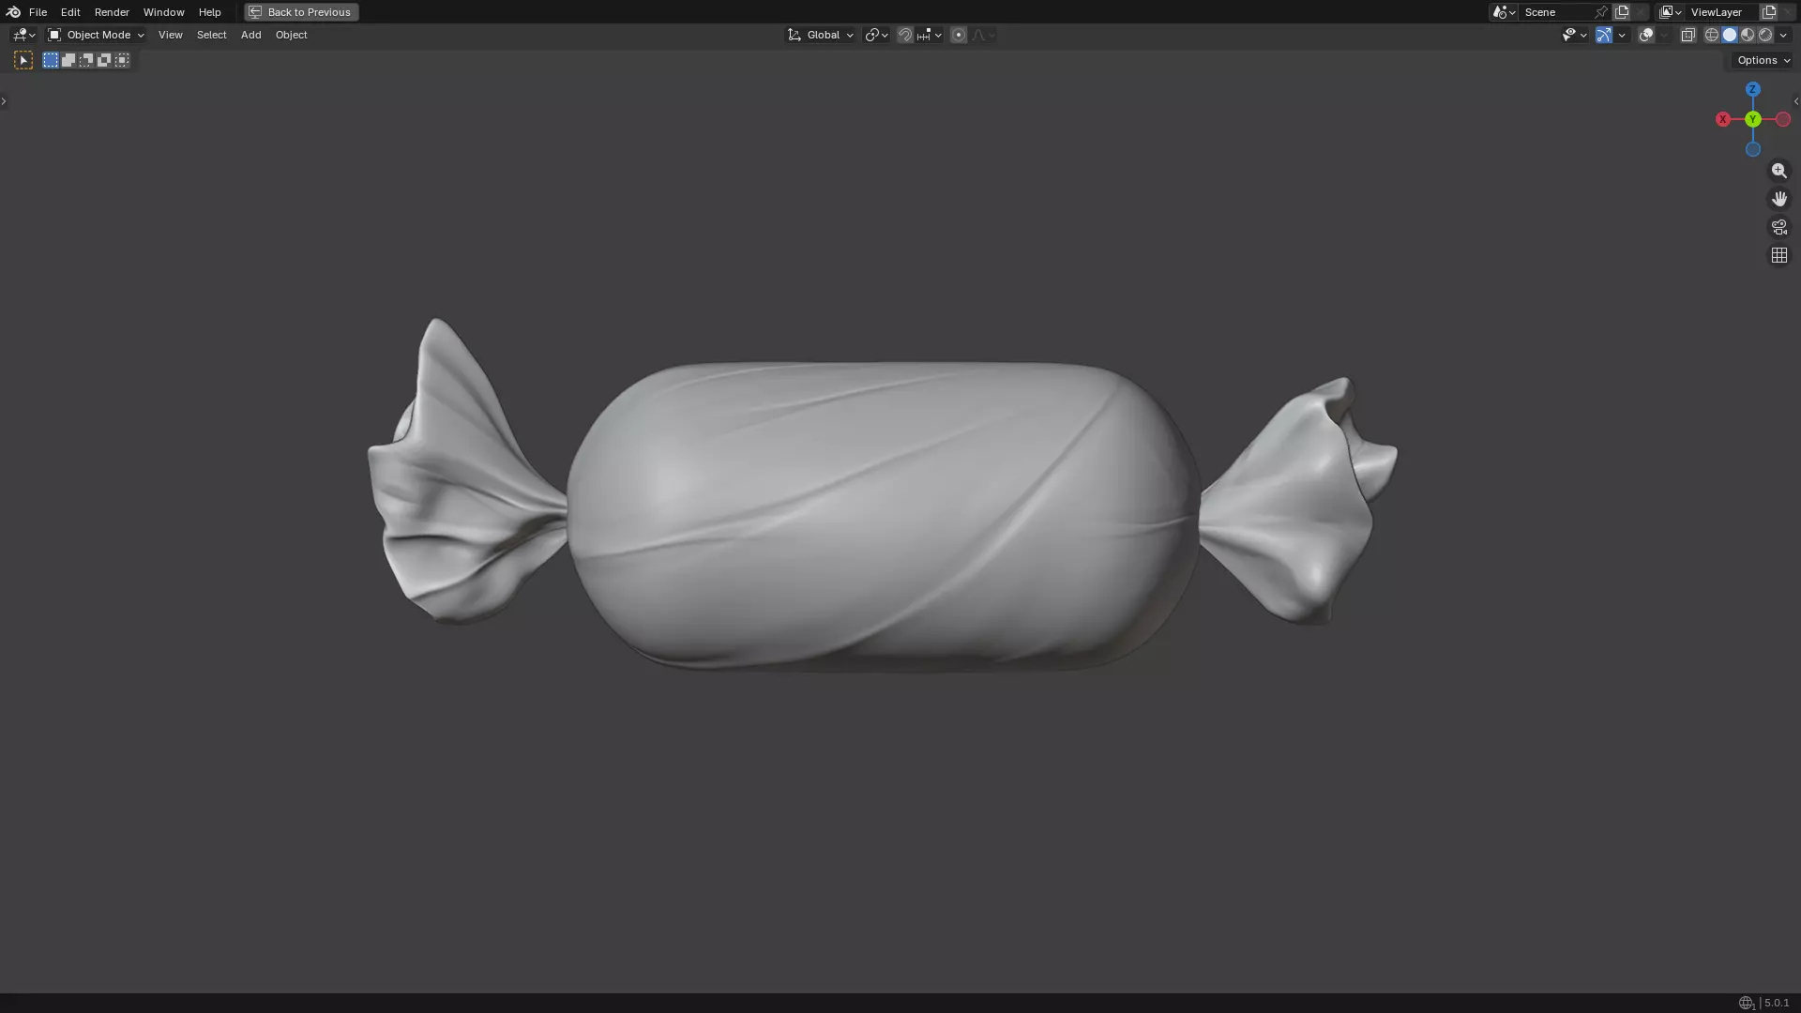This screenshot has height=1013, width=1801.
Task: Click the Z axis on navigation gizmo
Action: [1752, 89]
